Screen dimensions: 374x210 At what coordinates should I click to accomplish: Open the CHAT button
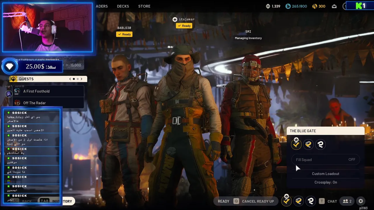[332, 201]
